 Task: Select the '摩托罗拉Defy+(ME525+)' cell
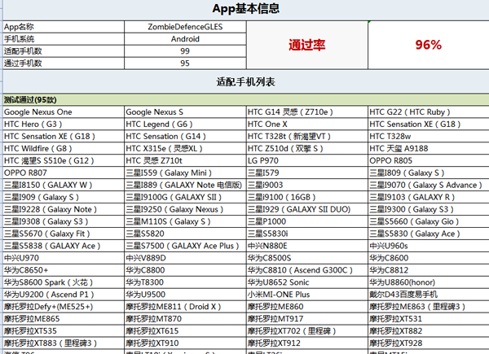click(64, 306)
